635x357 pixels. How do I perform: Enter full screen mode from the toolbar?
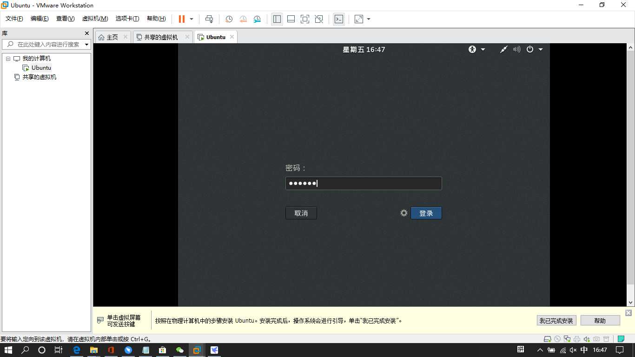(x=305, y=19)
